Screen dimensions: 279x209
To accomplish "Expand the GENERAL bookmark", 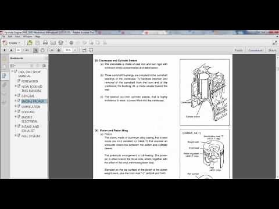I will coord(16,95).
